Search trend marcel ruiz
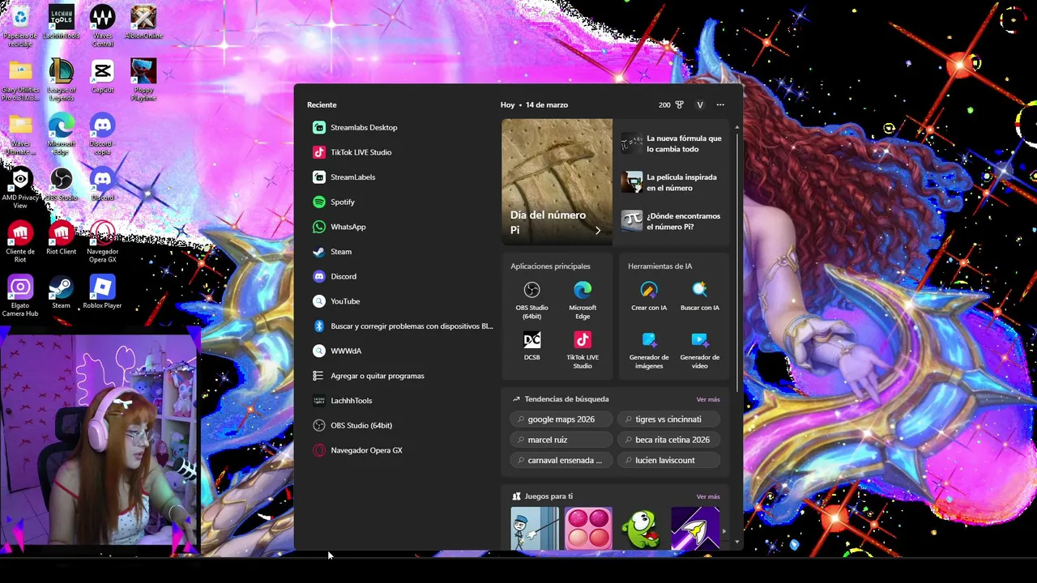The width and height of the screenshot is (1037, 583). 561,440
